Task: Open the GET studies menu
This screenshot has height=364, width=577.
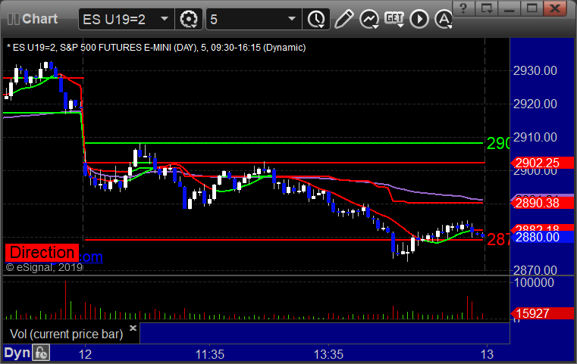Action: (x=394, y=18)
